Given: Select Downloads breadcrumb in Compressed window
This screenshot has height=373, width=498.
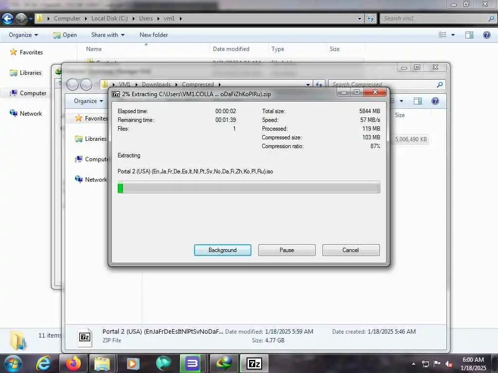Looking at the screenshot, I should tap(156, 85).
